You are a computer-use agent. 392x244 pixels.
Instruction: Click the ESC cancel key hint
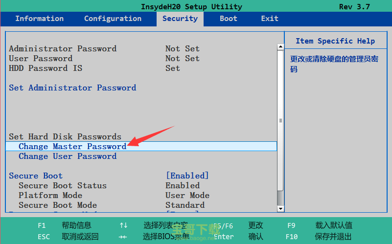pyautogui.click(x=44, y=237)
